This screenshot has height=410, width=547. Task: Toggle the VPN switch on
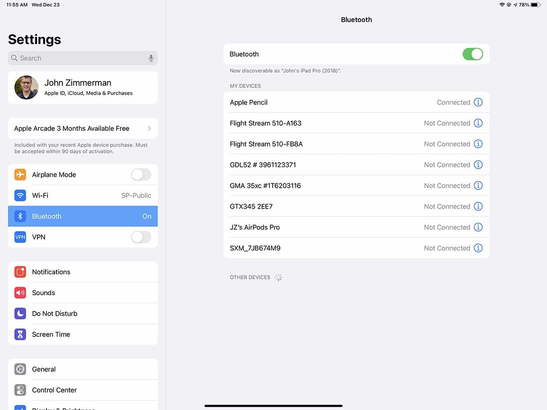pos(141,237)
